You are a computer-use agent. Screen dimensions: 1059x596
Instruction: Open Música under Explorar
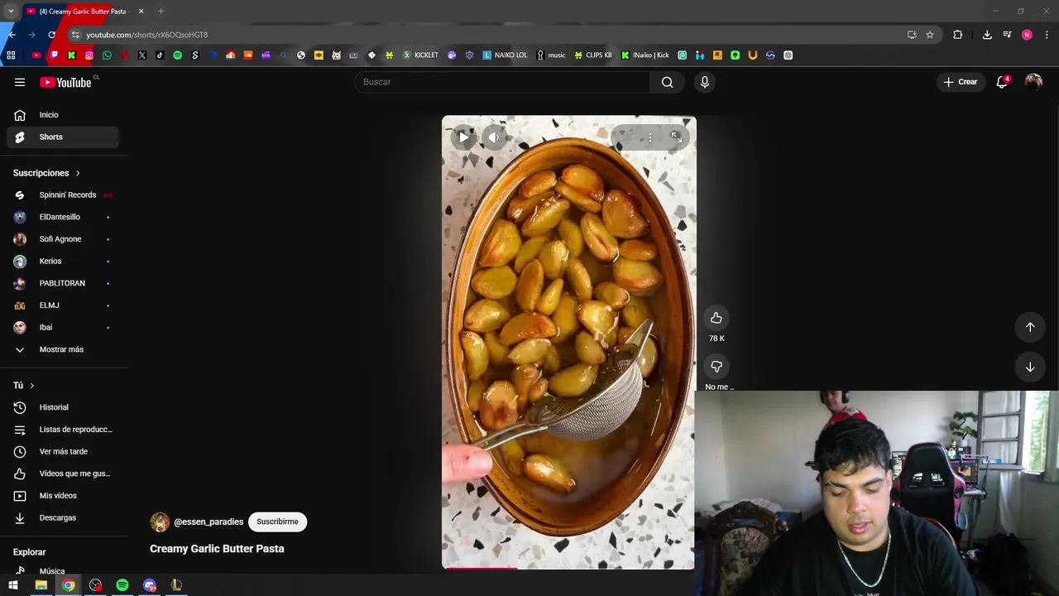click(63, 570)
